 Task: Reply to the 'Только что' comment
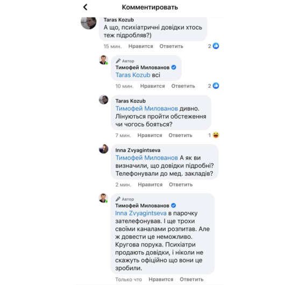click(x=191, y=279)
